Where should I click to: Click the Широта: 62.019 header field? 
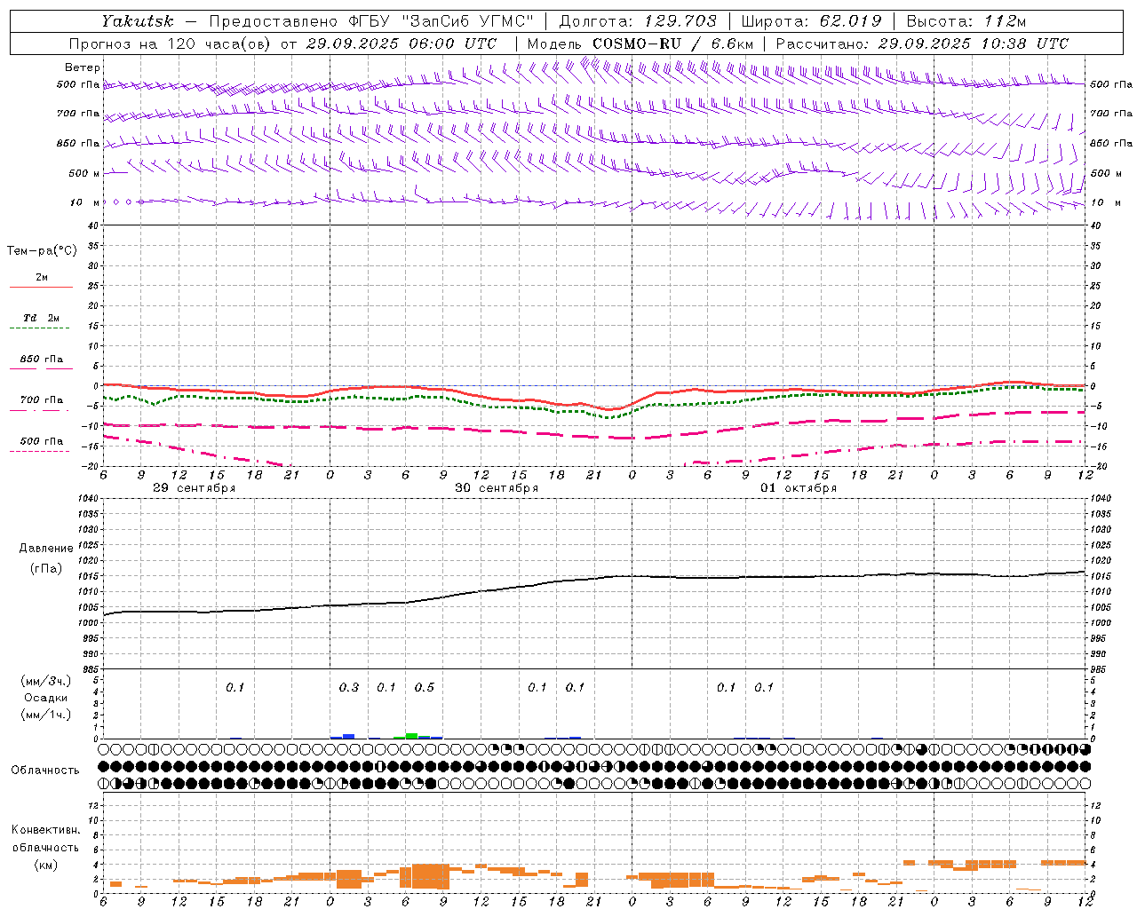click(811, 21)
